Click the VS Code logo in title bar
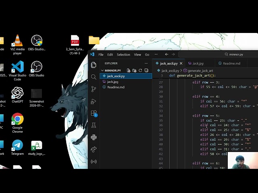The image size is (258, 193). click(x=92, y=54)
